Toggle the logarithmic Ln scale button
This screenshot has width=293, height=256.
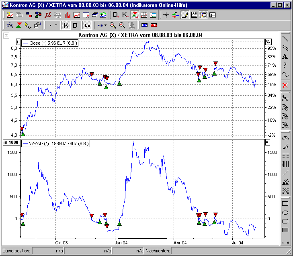click(x=87, y=25)
